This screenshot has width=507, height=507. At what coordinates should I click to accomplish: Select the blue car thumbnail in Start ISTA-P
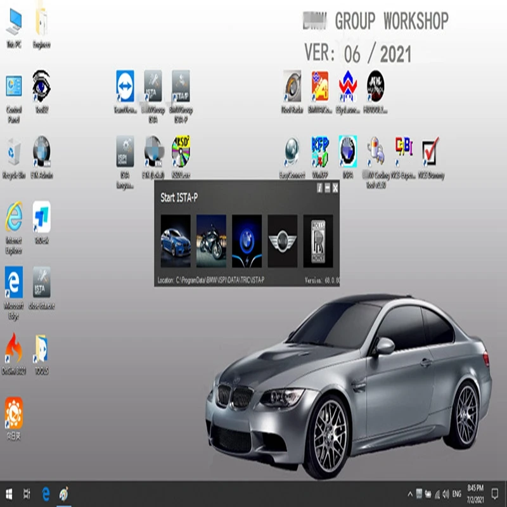click(x=176, y=241)
